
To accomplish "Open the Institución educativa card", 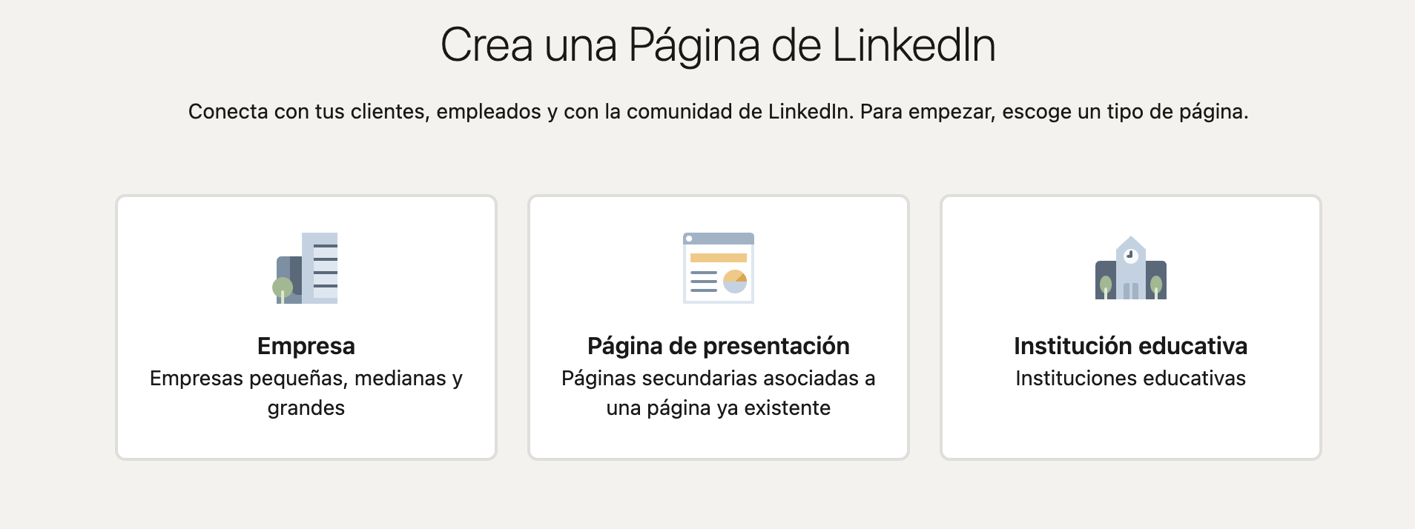I will coord(1131,327).
